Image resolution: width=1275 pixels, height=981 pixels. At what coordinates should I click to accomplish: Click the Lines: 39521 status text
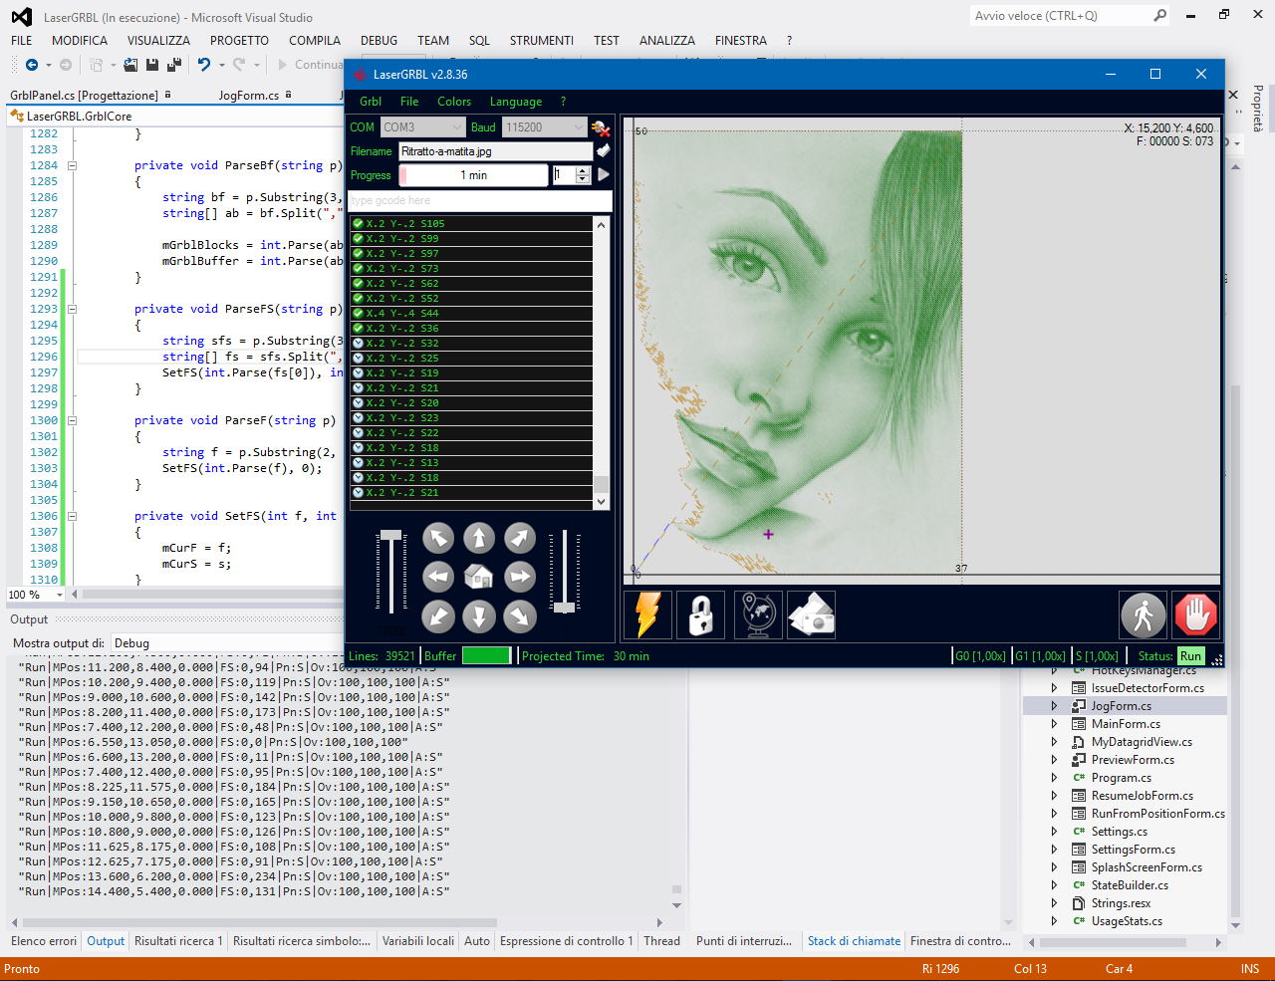coord(382,656)
